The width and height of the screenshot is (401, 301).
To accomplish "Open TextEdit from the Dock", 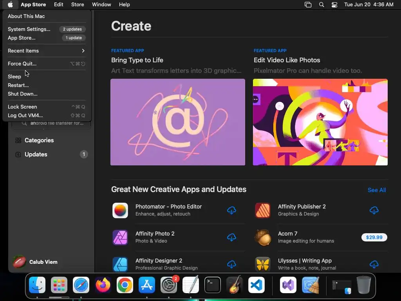I will click(x=191, y=285).
